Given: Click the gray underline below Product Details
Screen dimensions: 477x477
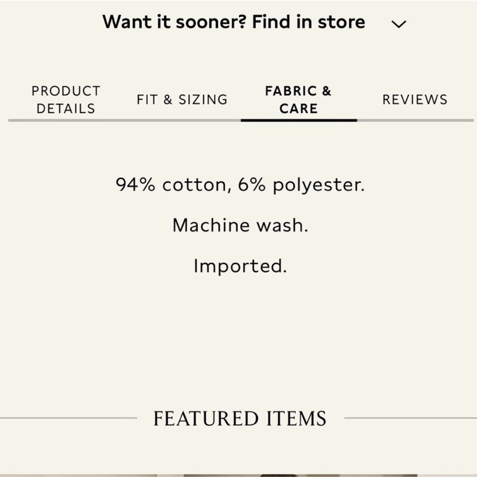Looking at the screenshot, I should [x=66, y=120].
